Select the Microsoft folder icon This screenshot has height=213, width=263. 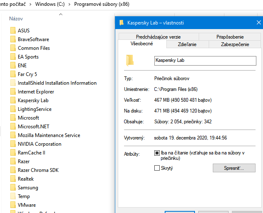point(13,118)
